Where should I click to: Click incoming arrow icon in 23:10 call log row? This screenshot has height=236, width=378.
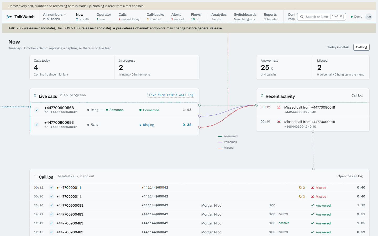(51, 206)
